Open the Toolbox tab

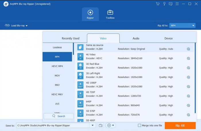[110, 14]
